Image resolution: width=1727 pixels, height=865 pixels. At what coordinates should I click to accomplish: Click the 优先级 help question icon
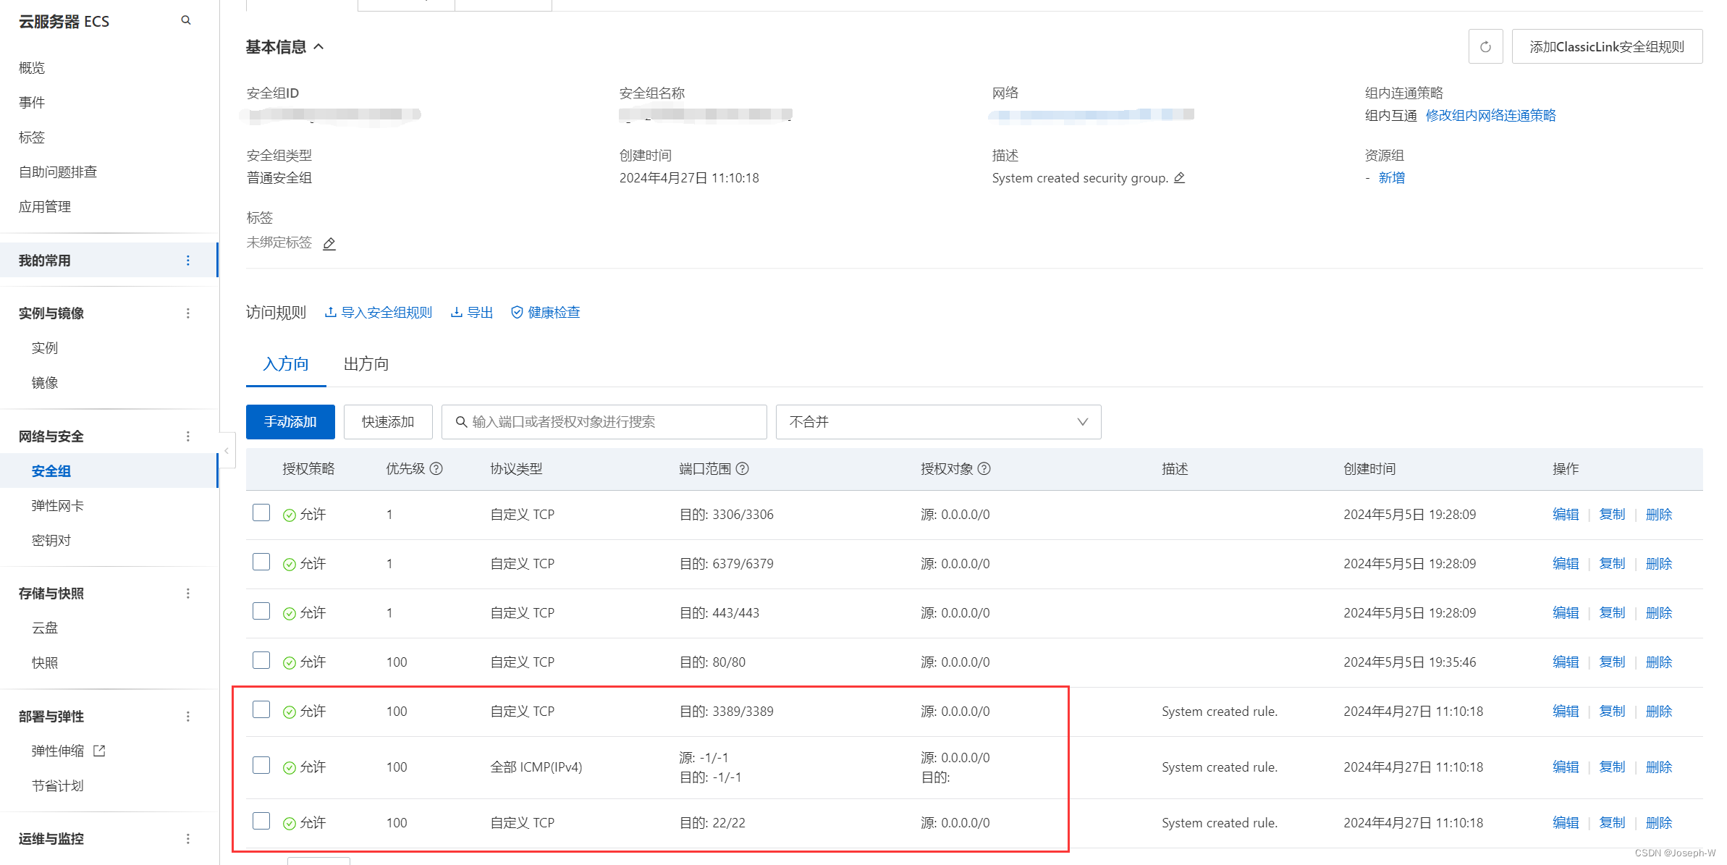(x=436, y=469)
